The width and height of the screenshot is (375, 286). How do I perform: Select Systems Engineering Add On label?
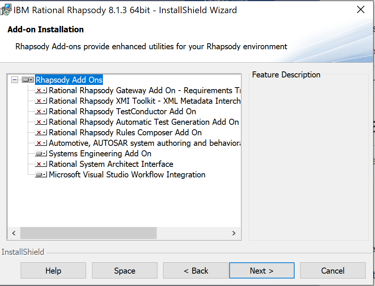tap(100, 154)
